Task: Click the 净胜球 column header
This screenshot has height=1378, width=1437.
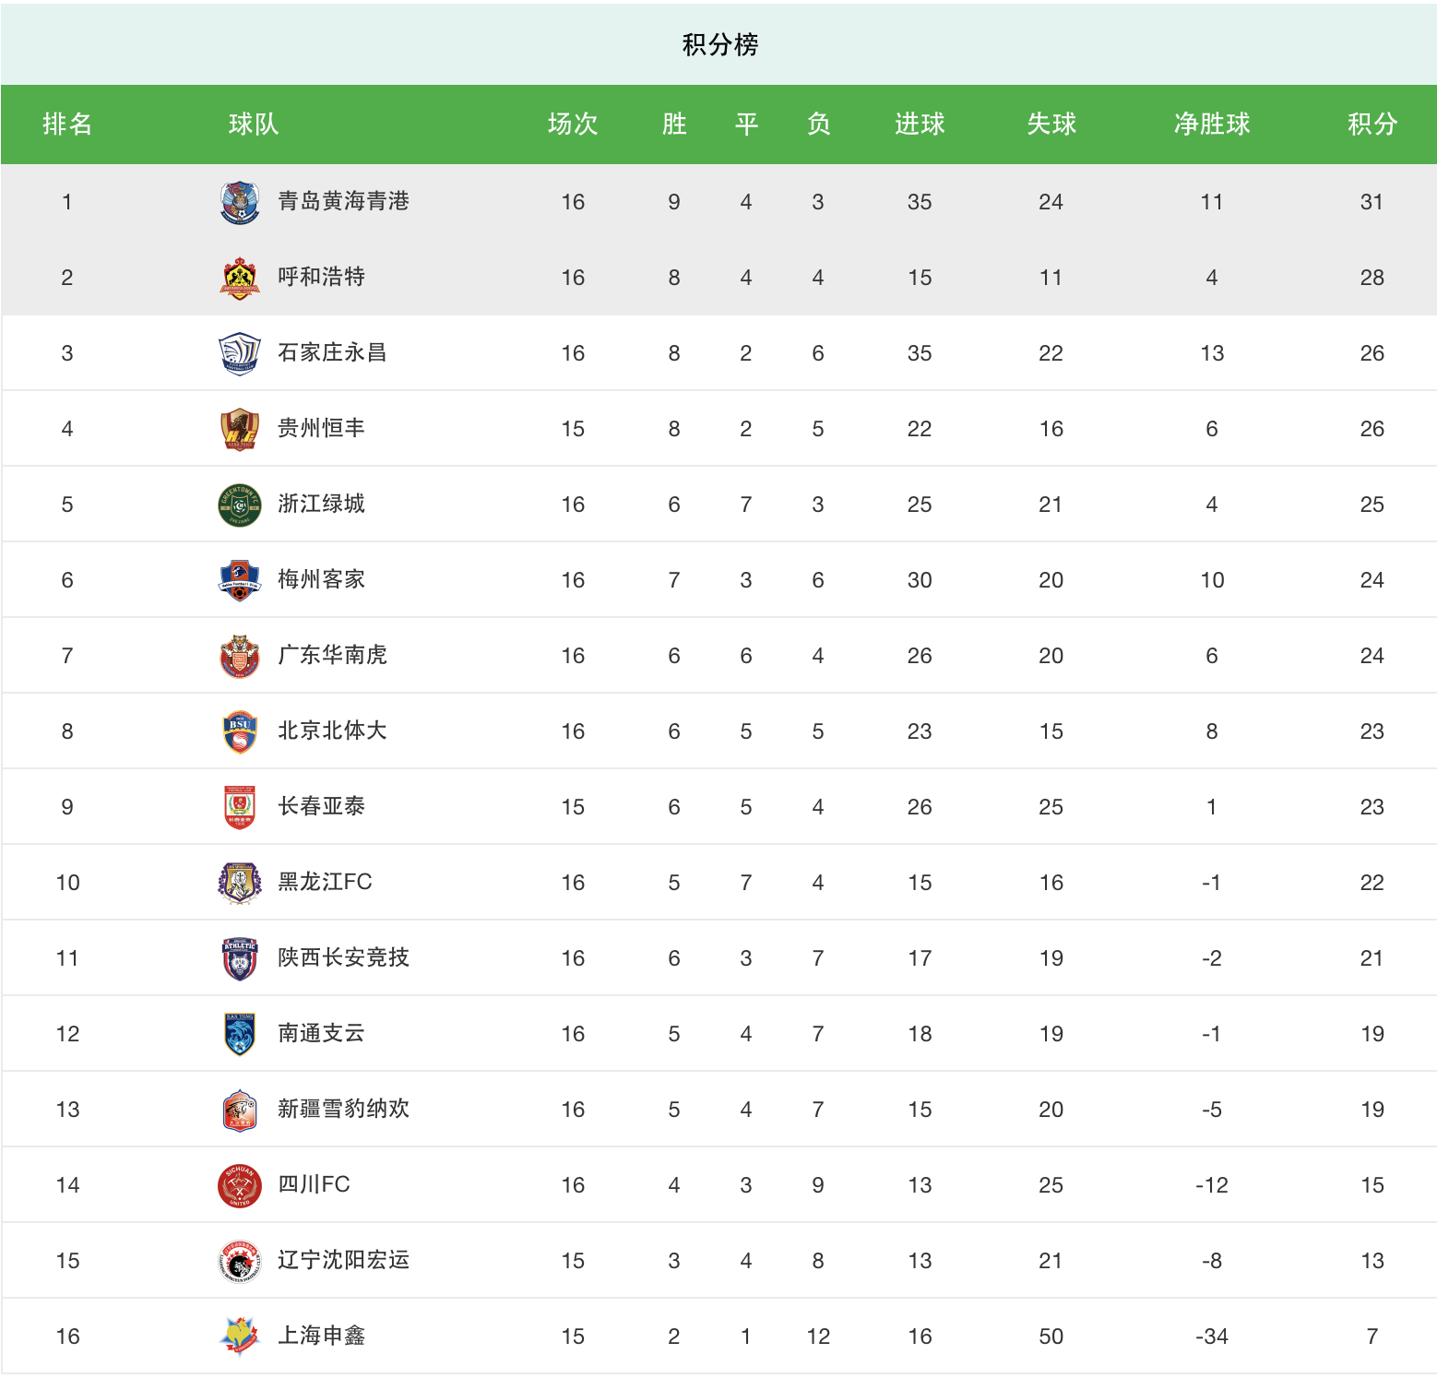Action: (x=1212, y=124)
